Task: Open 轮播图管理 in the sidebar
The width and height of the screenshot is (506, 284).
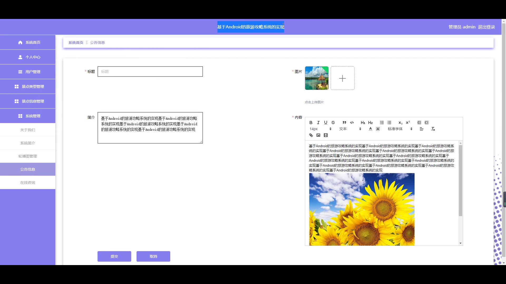Action: tap(28, 156)
